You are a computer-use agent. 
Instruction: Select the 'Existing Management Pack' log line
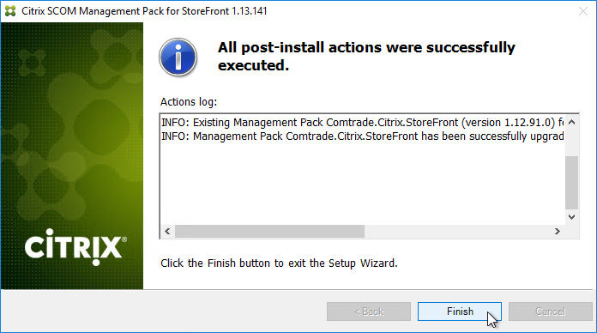pyautogui.click(x=363, y=123)
